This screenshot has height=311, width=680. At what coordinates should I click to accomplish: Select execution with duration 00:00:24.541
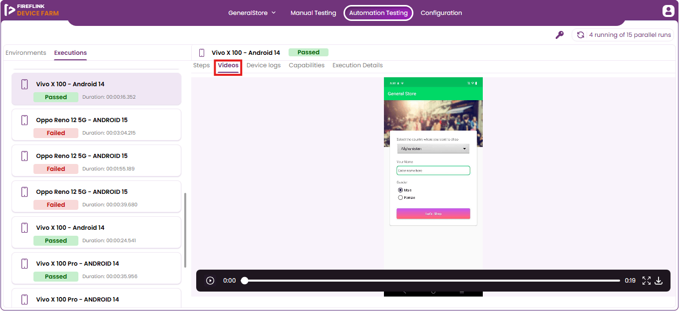point(96,233)
